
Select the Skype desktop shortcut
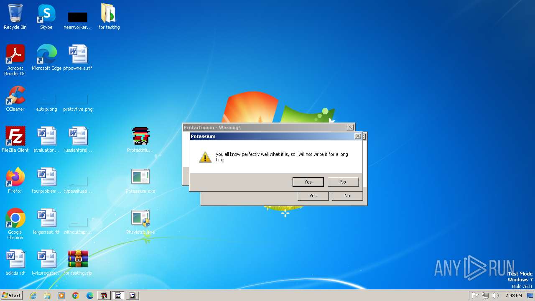point(46,17)
